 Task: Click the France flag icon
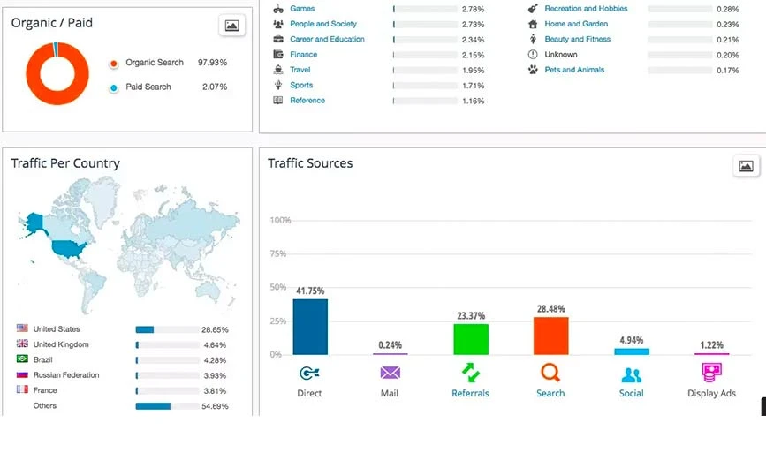coord(22,389)
